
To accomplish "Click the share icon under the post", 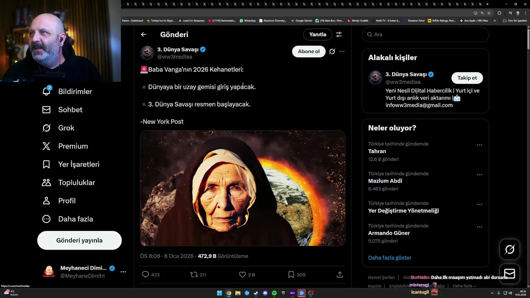I will point(340,274).
